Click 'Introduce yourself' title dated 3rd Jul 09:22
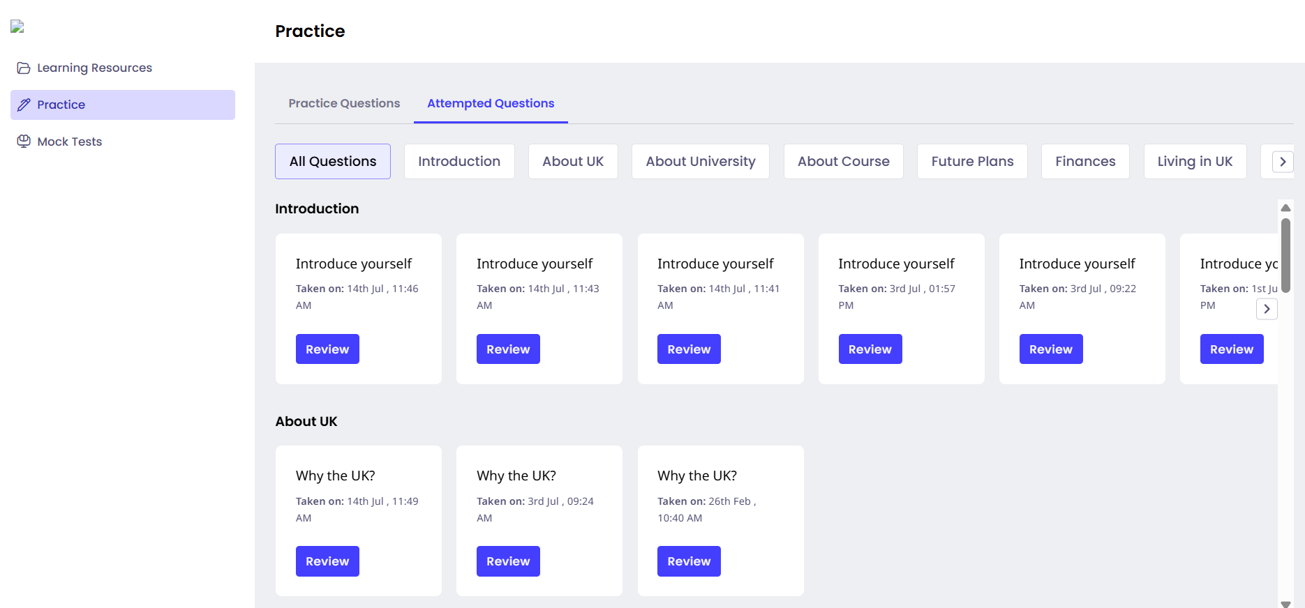 pyautogui.click(x=1077, y=264)
